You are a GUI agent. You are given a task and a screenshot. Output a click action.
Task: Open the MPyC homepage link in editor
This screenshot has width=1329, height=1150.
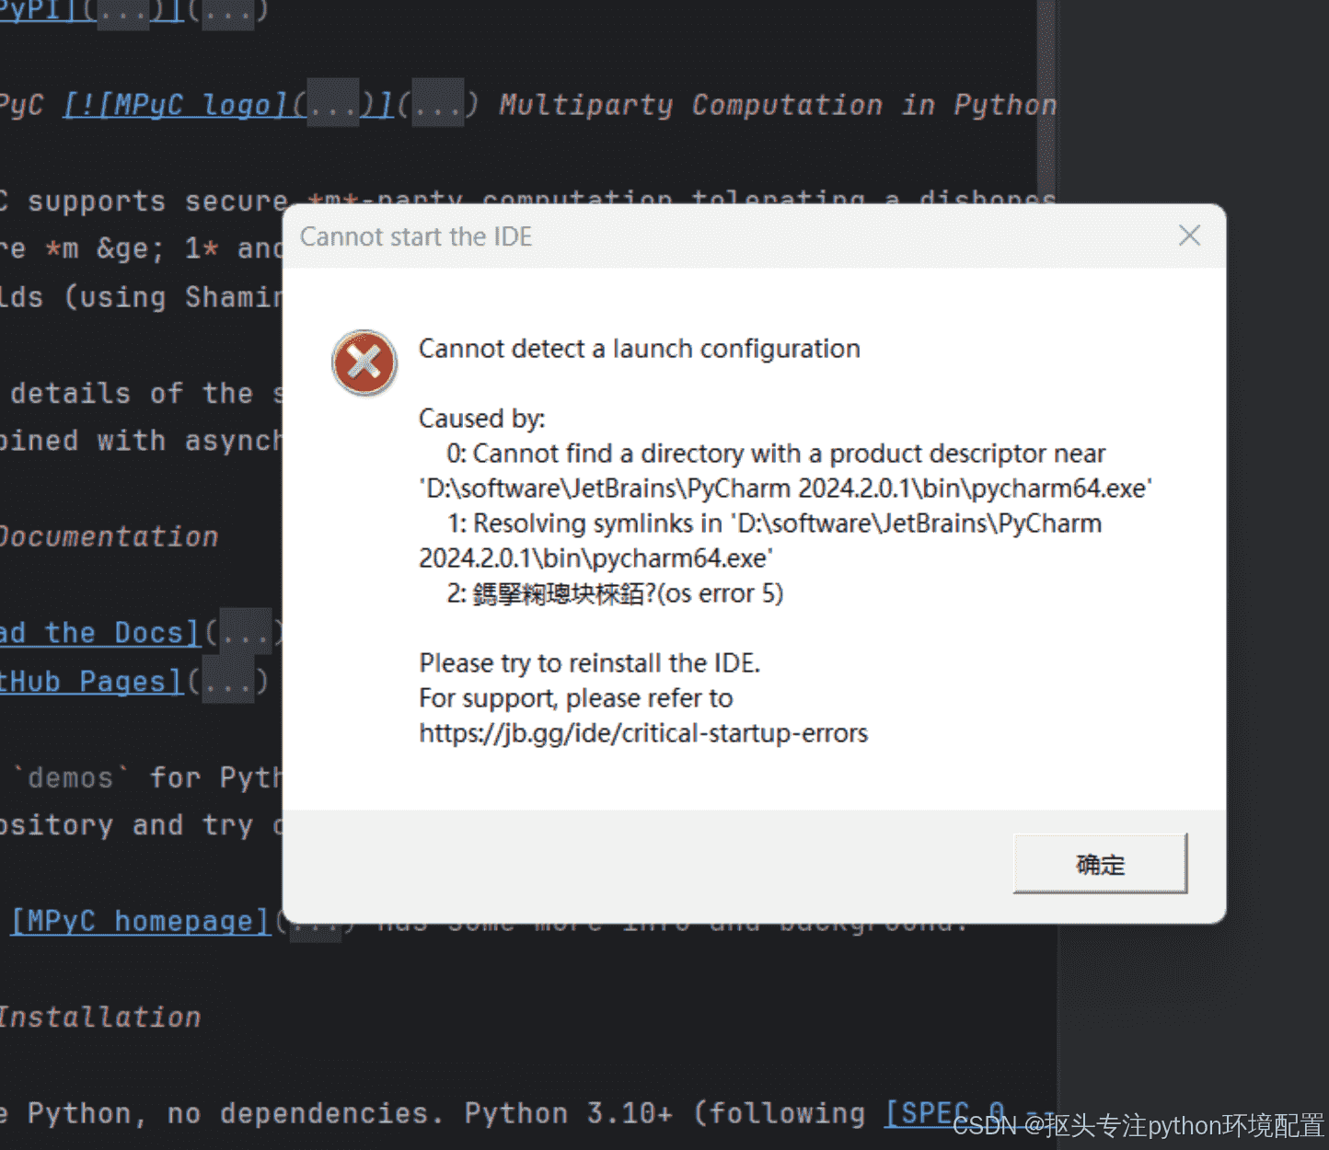click(141, 921)
